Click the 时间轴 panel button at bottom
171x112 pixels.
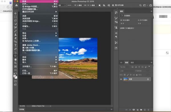pyautogui.click(x=22, y=109)
